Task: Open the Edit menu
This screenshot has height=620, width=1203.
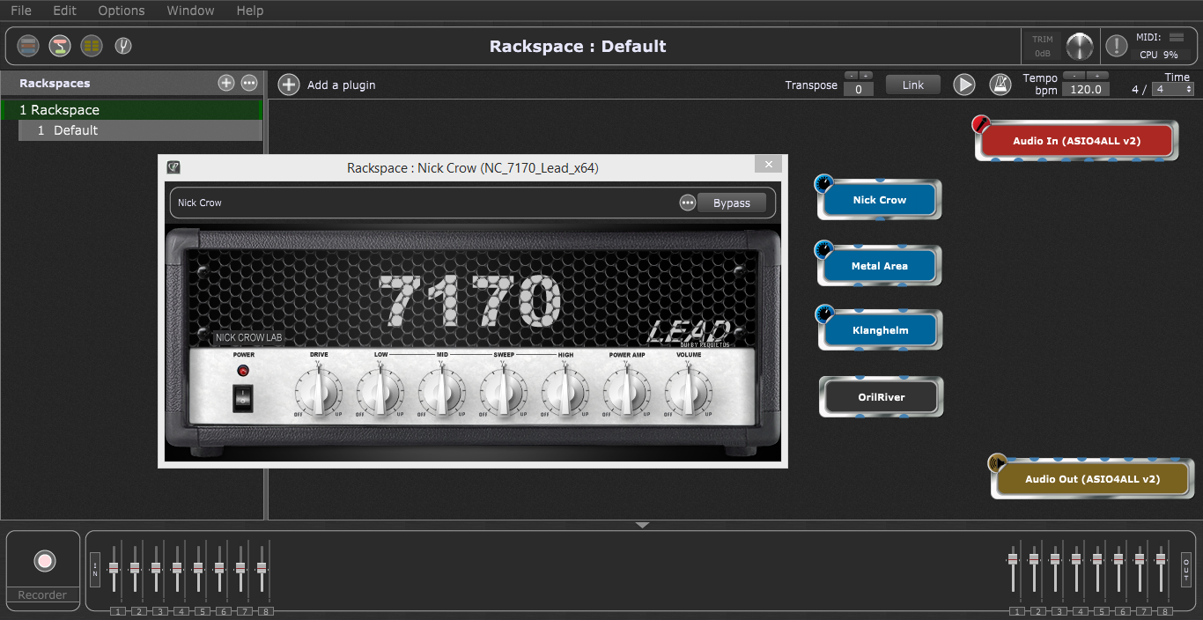Action: [64, 11]
